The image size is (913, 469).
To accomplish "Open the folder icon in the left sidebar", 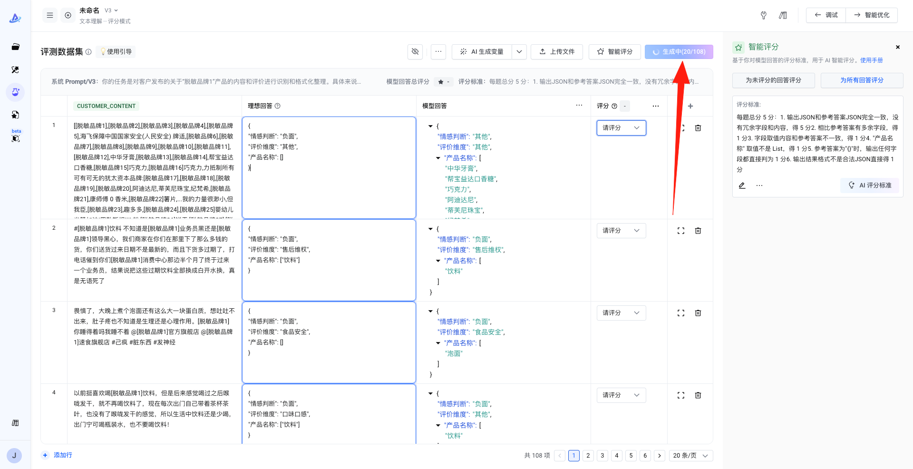I will click(x=15, y=47).
